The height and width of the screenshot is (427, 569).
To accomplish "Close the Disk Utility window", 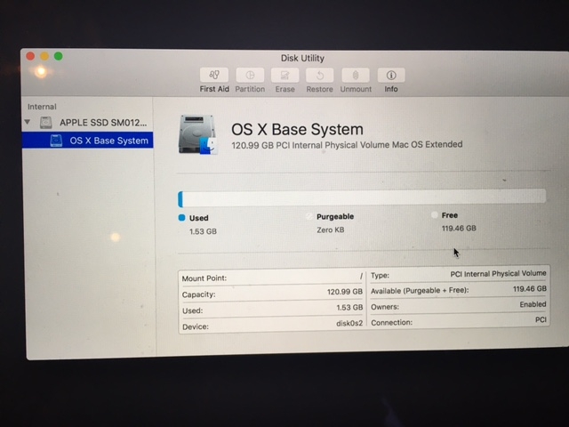I will (x=30, y=56).
